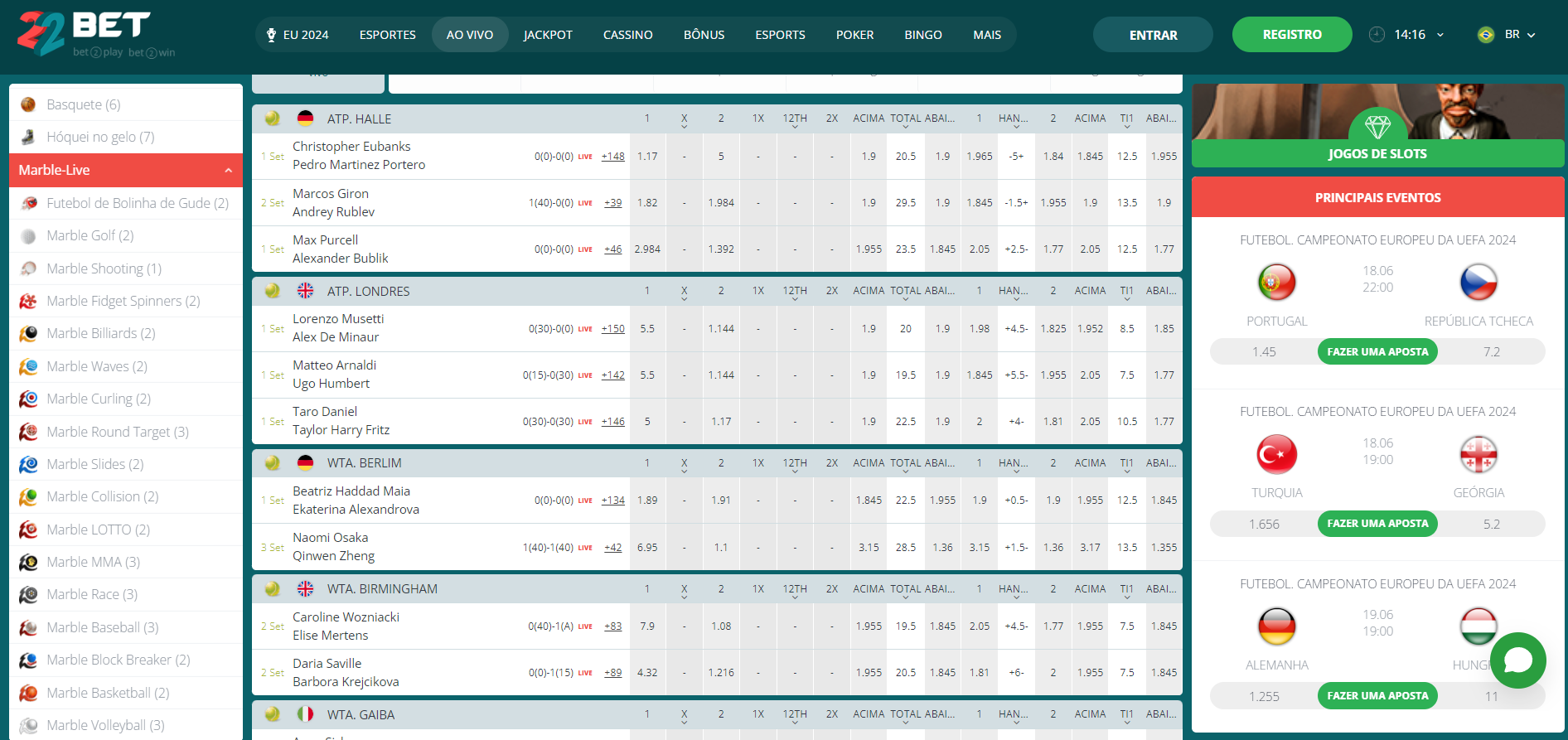Click the 22BET logo
Screen dimensions: 1568x740
pos(96,34)
